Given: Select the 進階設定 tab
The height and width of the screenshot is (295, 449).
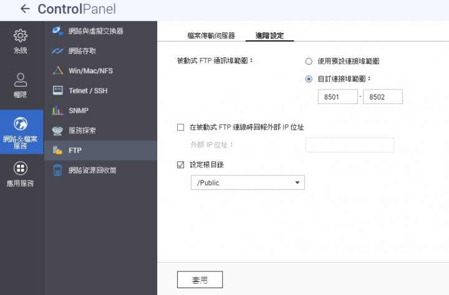Looking at the screenshot, I should 270,35.
